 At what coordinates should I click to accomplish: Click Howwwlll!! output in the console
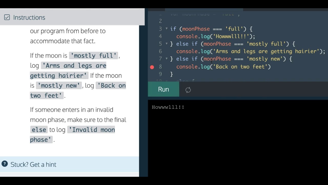168,107
